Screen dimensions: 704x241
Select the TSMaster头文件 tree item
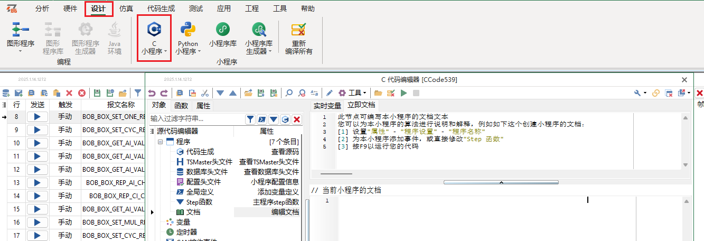209,162
